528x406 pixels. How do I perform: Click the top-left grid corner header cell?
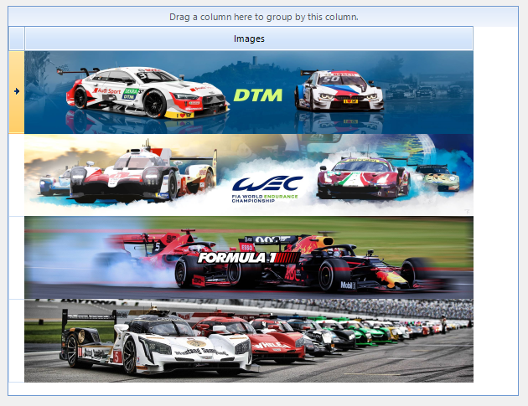pos(17,39)
